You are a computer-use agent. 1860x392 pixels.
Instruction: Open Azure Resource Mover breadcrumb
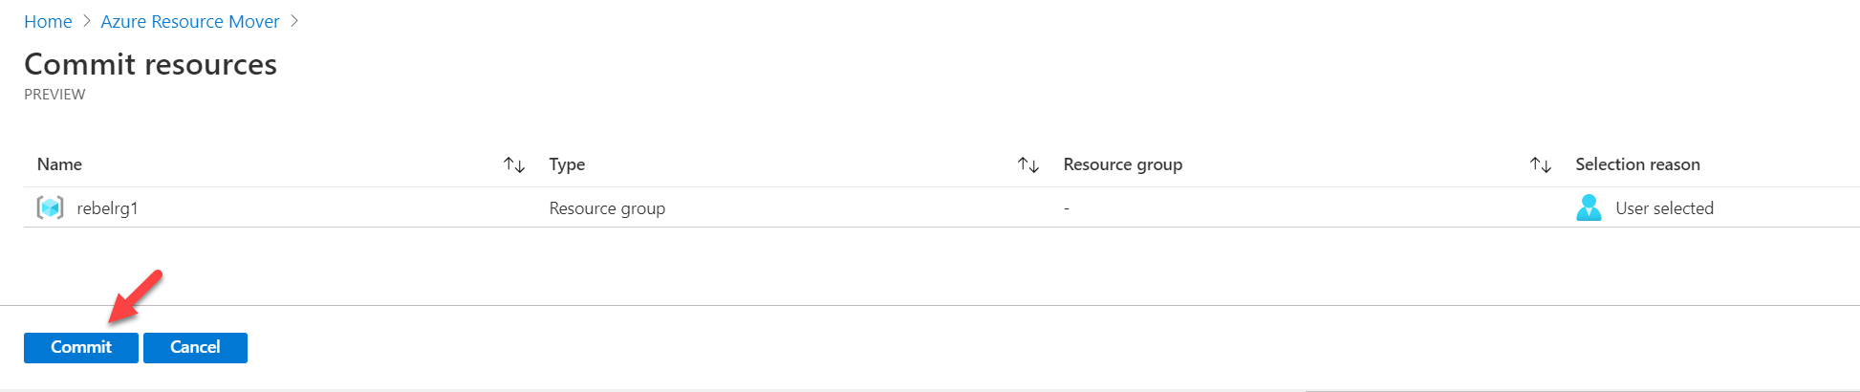click(190, 21)
